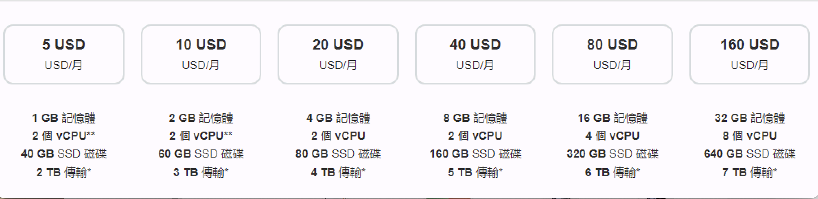Choose the 10 USD monthly plan card
This screenshot has height=199, width=818.
[201, 54]
